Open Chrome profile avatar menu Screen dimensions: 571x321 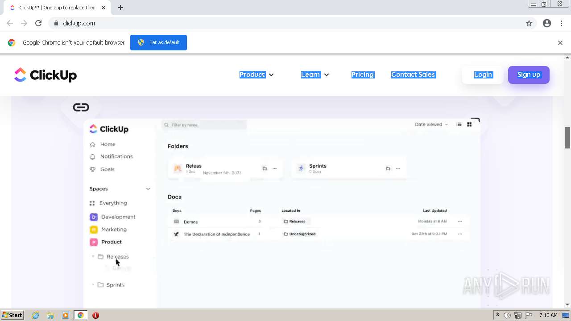(x=547, y=23)
